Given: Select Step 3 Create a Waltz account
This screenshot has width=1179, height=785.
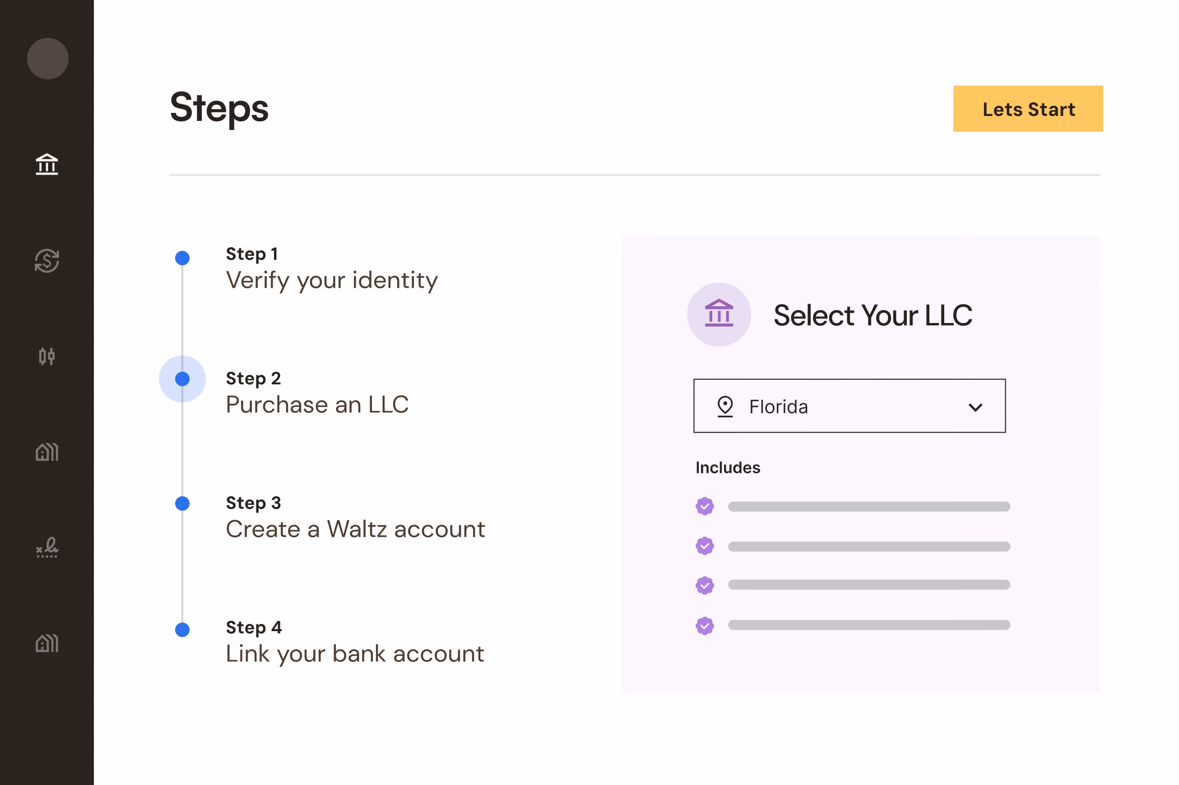Looking at the screenshot, I should pos(355,517).
